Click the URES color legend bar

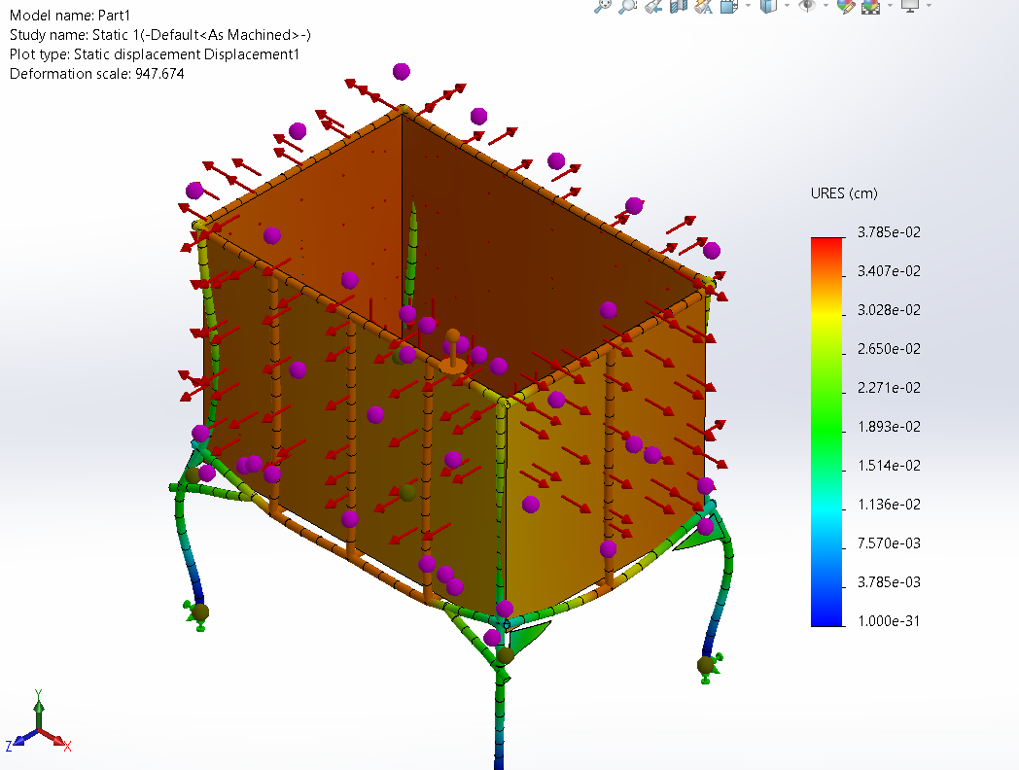pos(826,432)
